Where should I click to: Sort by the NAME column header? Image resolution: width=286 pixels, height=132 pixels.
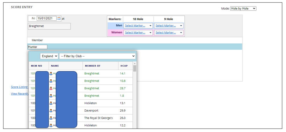(55, 66)
